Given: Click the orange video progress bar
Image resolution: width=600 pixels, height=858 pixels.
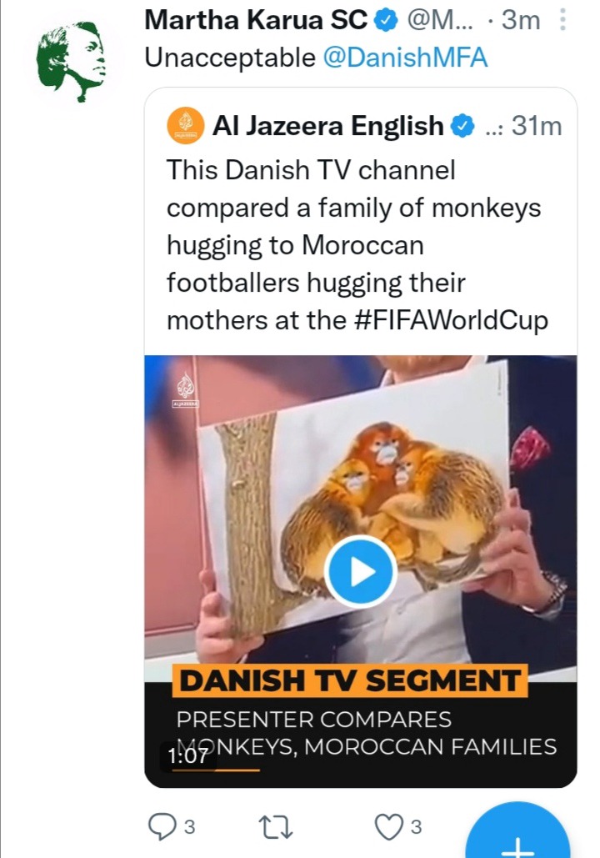Looking at the screenshot, I should pyautogui.click(x=217, y=770).
